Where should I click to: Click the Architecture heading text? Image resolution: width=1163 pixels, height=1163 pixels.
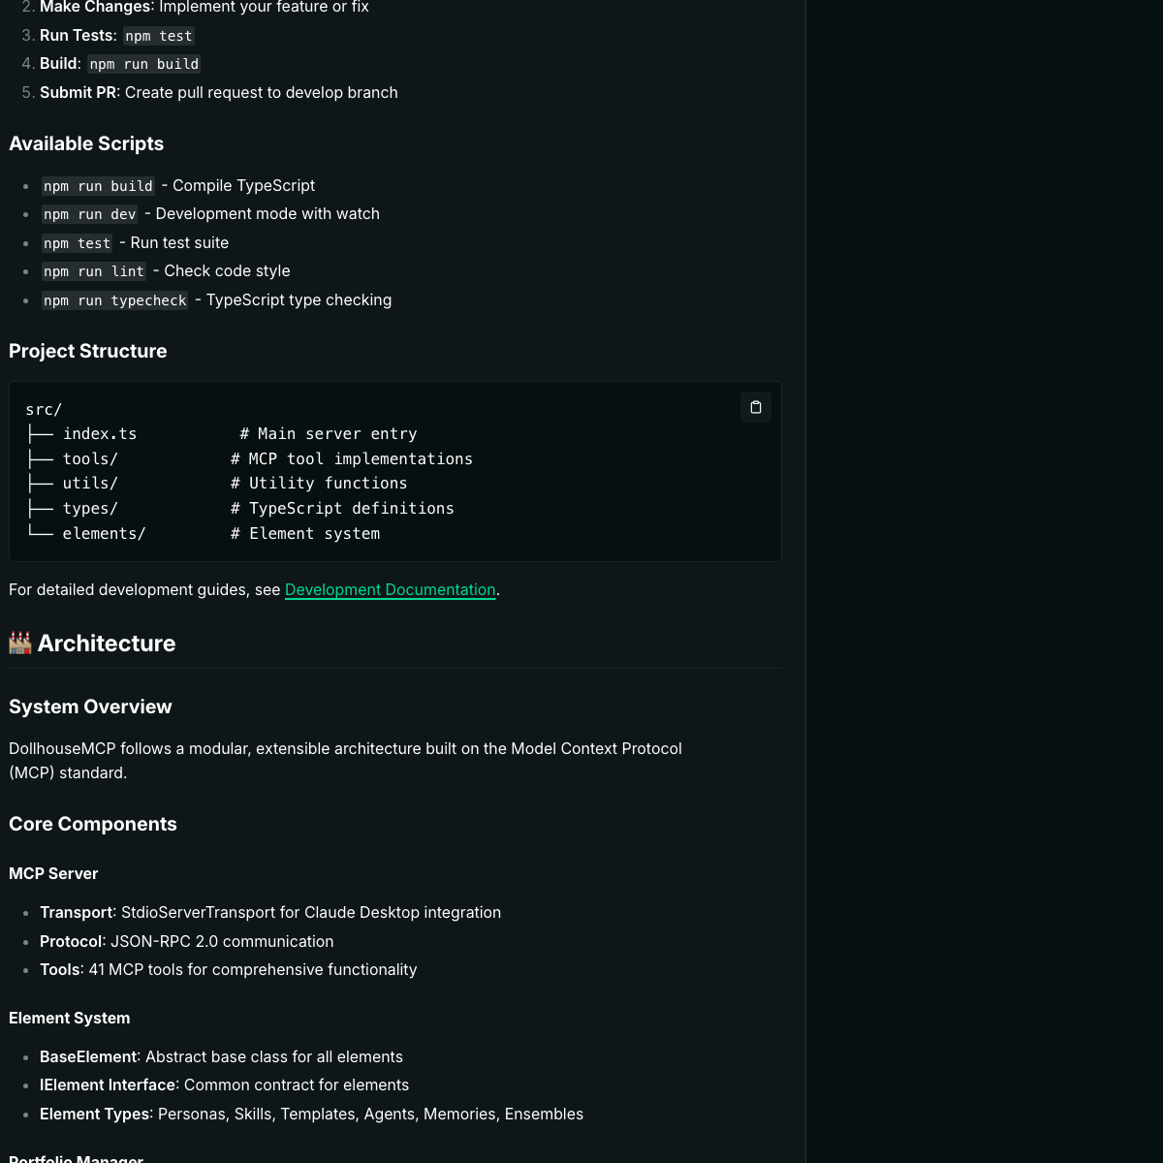tap(107, 644)
